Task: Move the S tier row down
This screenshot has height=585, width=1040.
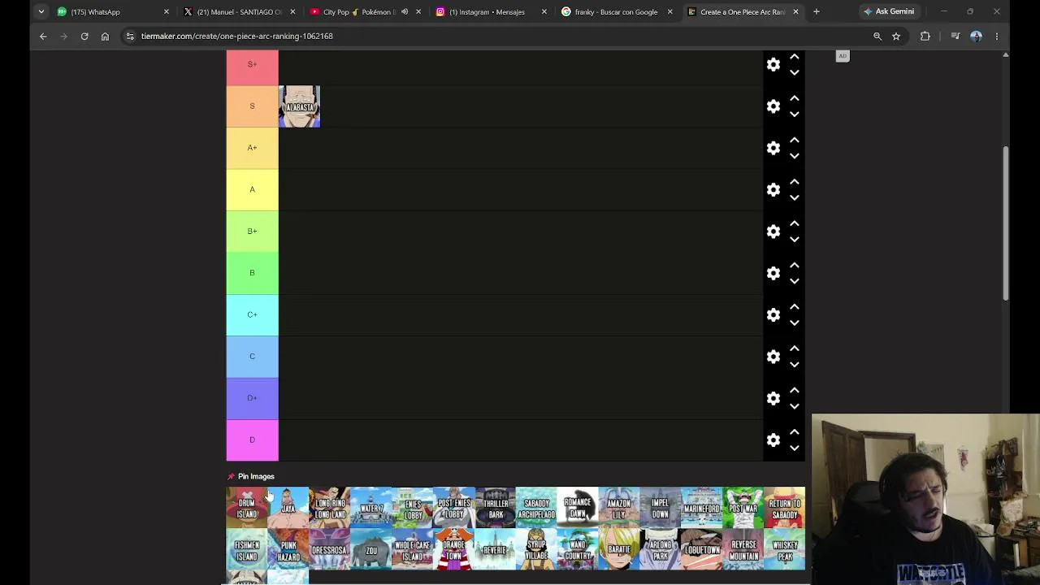Action: pyautogui.click(x=795, y=115)
